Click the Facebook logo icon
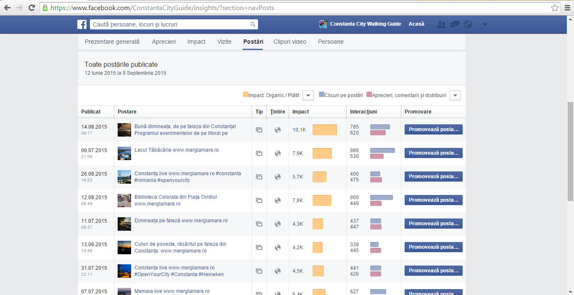Screen dimensions: 574x295 82,24
